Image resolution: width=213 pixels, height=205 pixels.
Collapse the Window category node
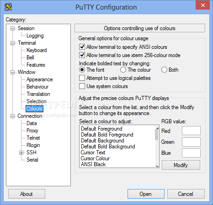pyautogui.click(x=12, y=72)
